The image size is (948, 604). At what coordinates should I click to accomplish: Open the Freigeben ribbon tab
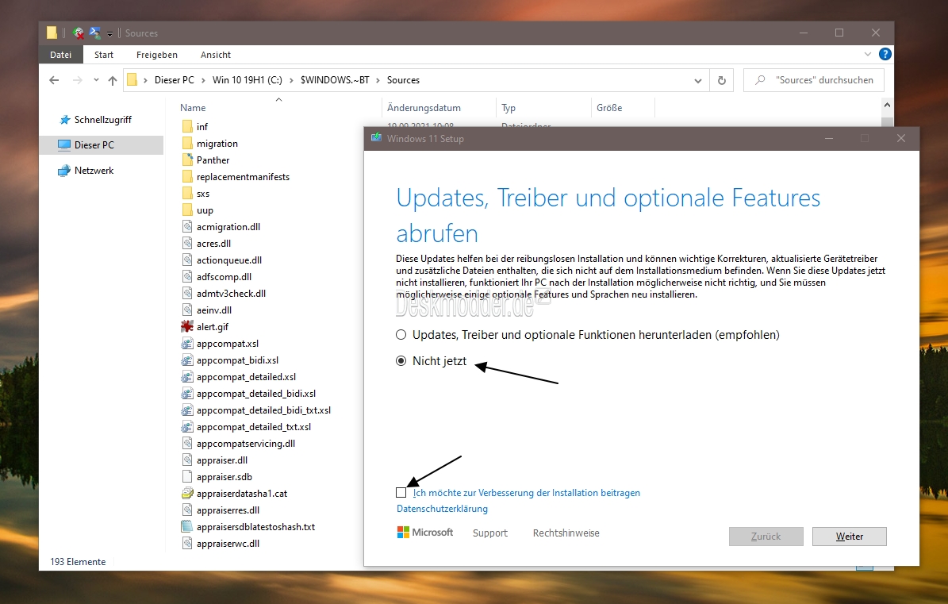(157, 55)
